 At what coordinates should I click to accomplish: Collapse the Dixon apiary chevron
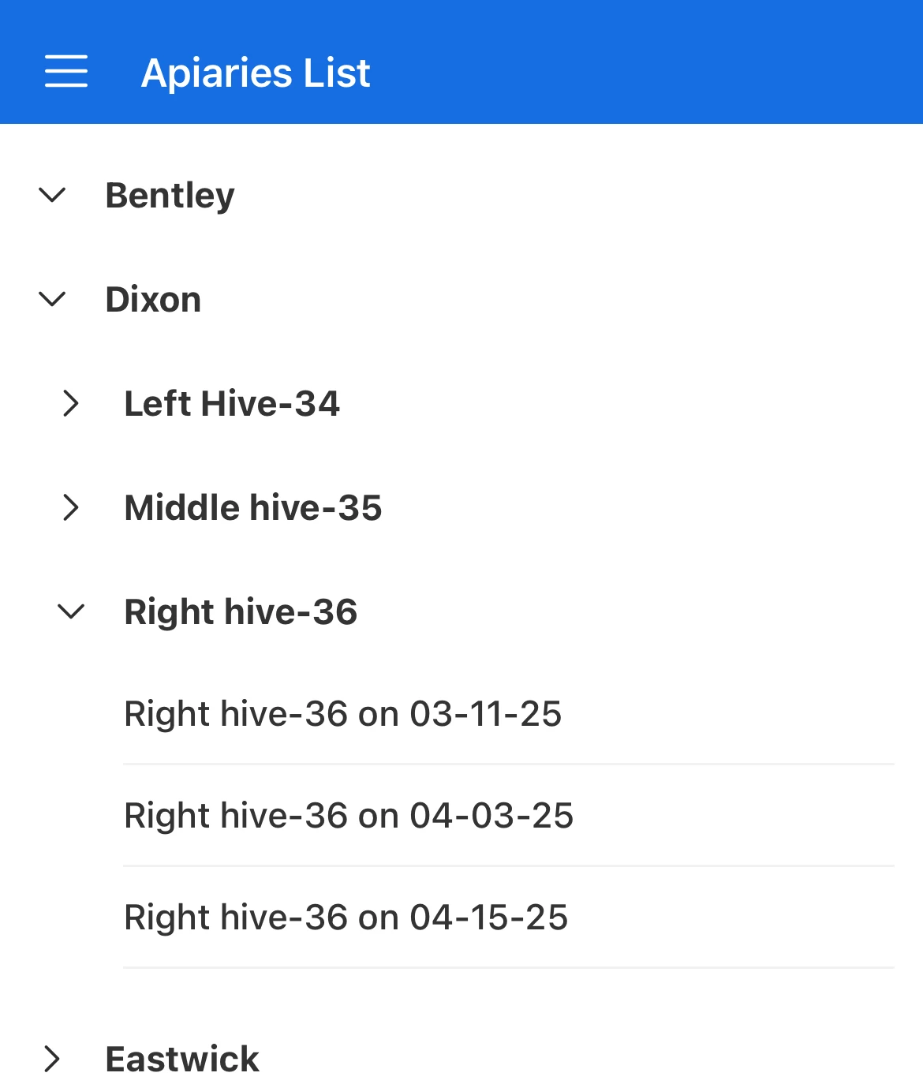pyautogui.click(x=52, y=299)
